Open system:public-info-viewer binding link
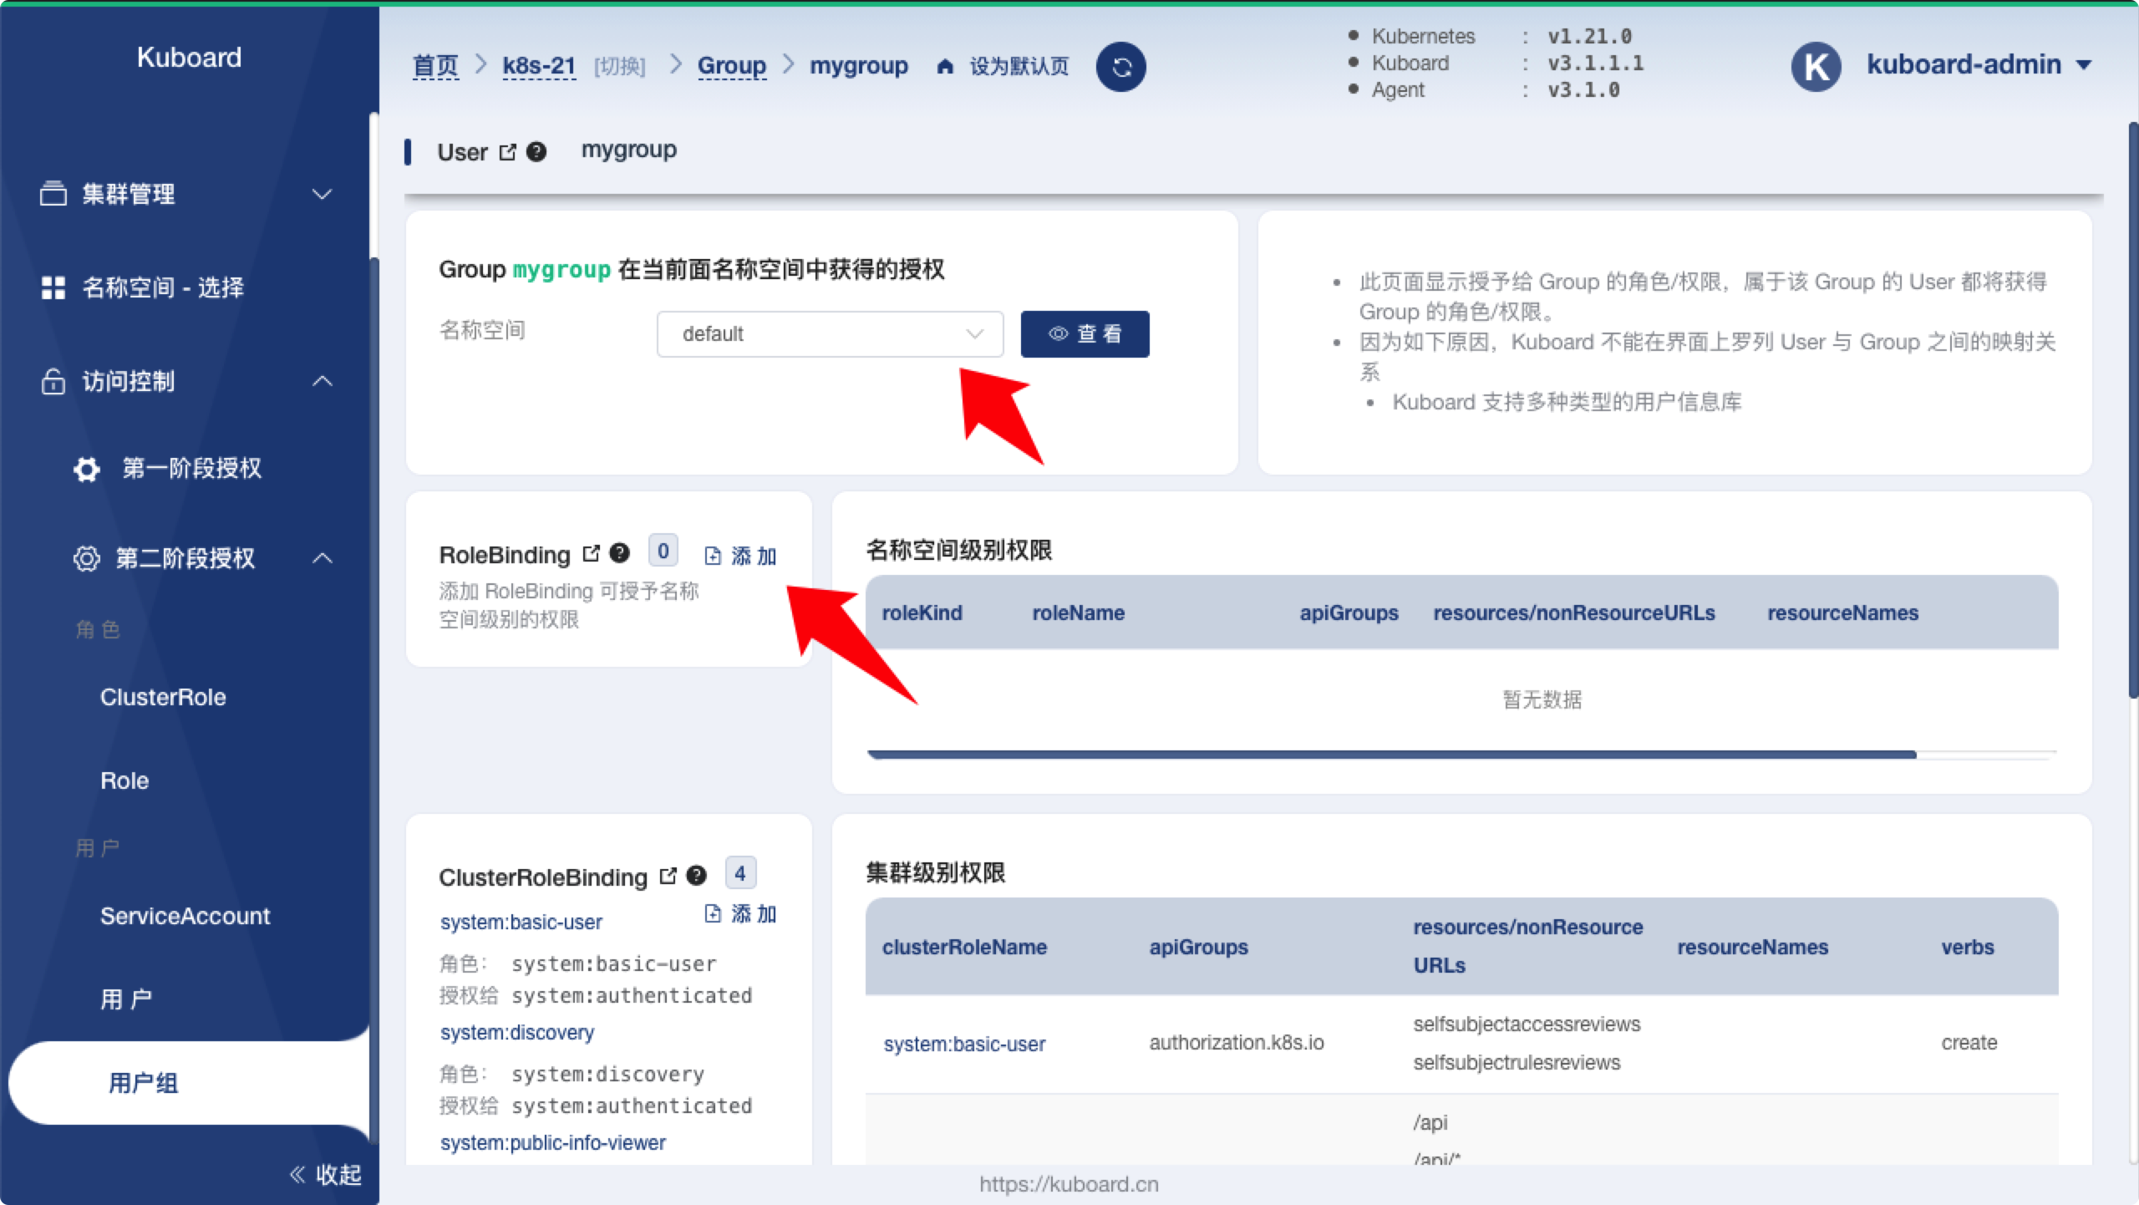The width and height of the screenshot is (2139, 1205). click(553, 1143)
